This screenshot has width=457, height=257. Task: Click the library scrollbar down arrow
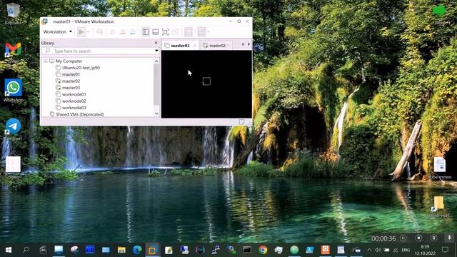coord(156,114)
